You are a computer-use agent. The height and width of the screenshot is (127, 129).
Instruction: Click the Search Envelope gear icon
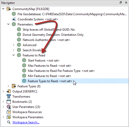point(19,50)
